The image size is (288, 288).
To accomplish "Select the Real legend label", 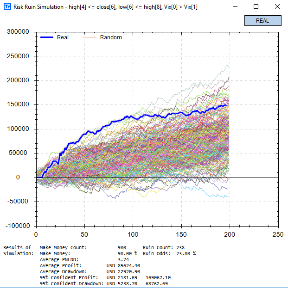I will [x=63, y=37].
